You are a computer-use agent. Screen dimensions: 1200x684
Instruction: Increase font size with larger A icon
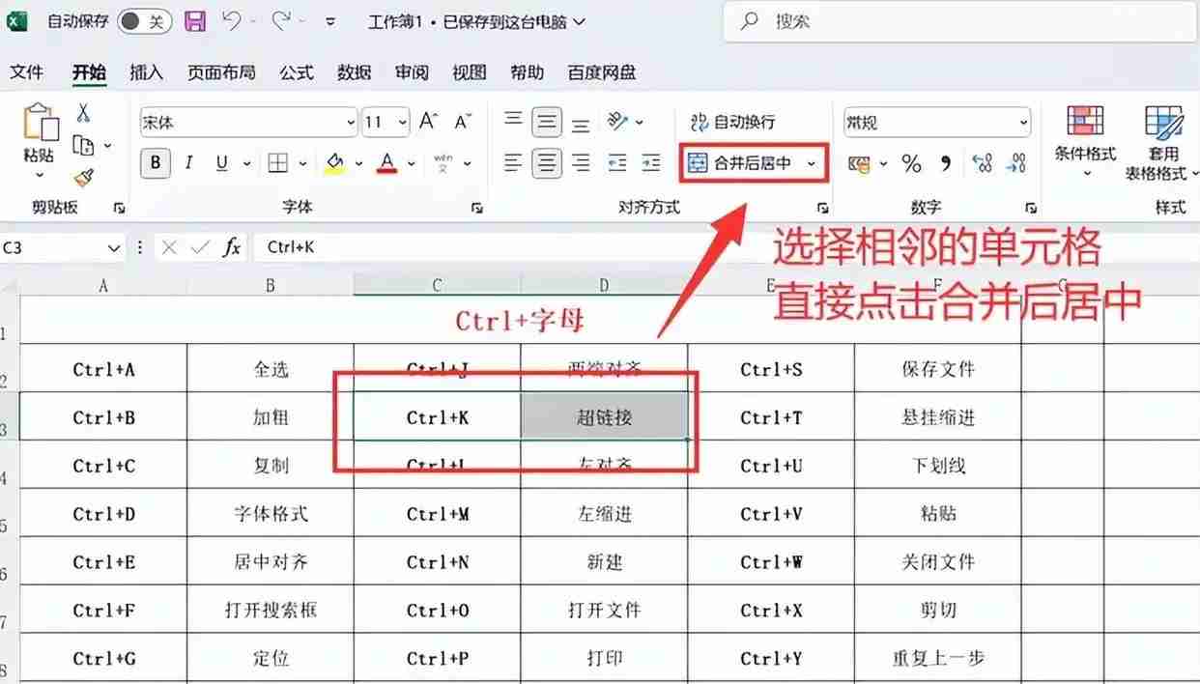tap(428, 122)
